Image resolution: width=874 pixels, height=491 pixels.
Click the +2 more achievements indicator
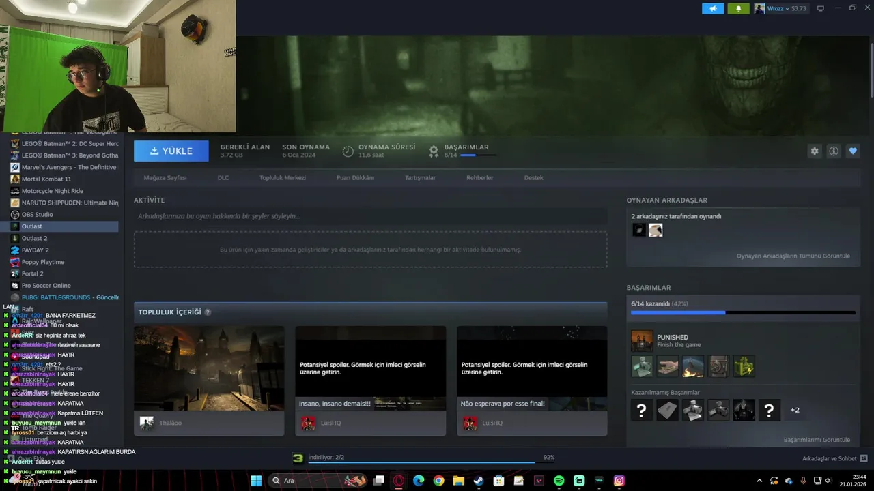point(795,410)
